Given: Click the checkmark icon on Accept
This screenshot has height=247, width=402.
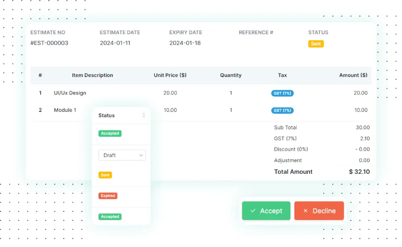Looking at the screenshot, I should [x=253, y=211].
